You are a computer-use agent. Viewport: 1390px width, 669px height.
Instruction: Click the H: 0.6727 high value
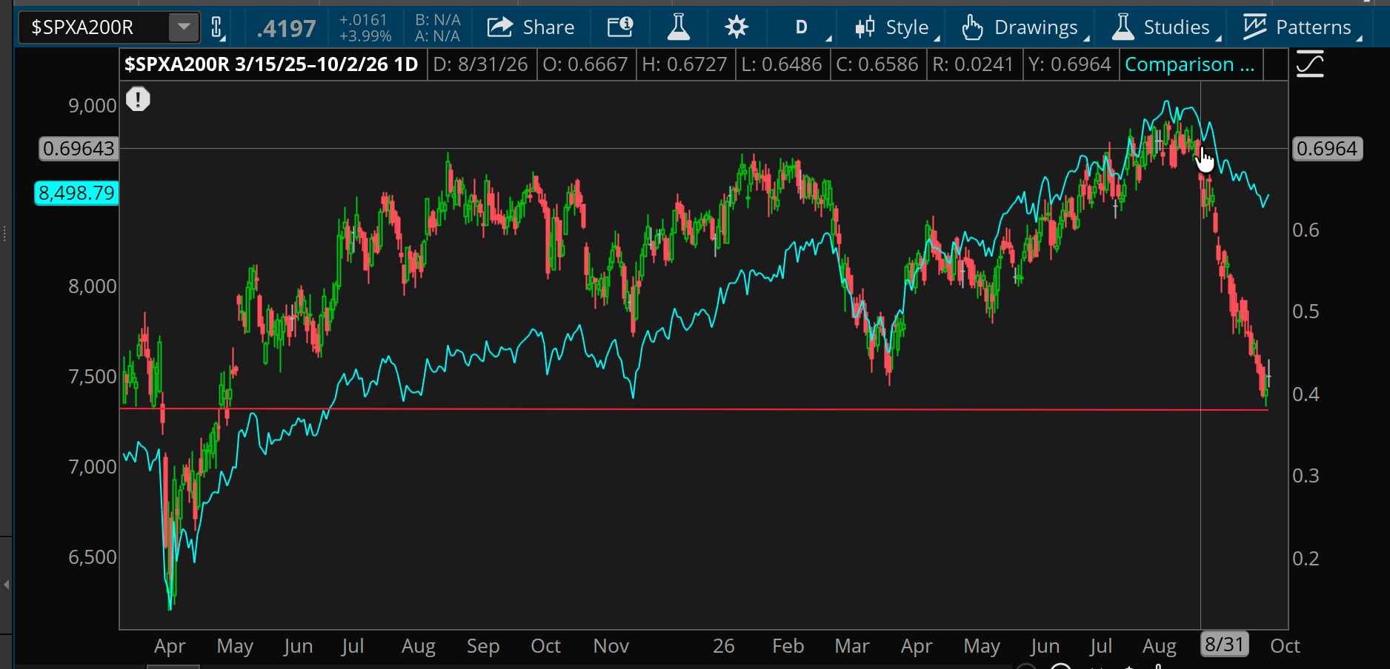tap(685, 65)
